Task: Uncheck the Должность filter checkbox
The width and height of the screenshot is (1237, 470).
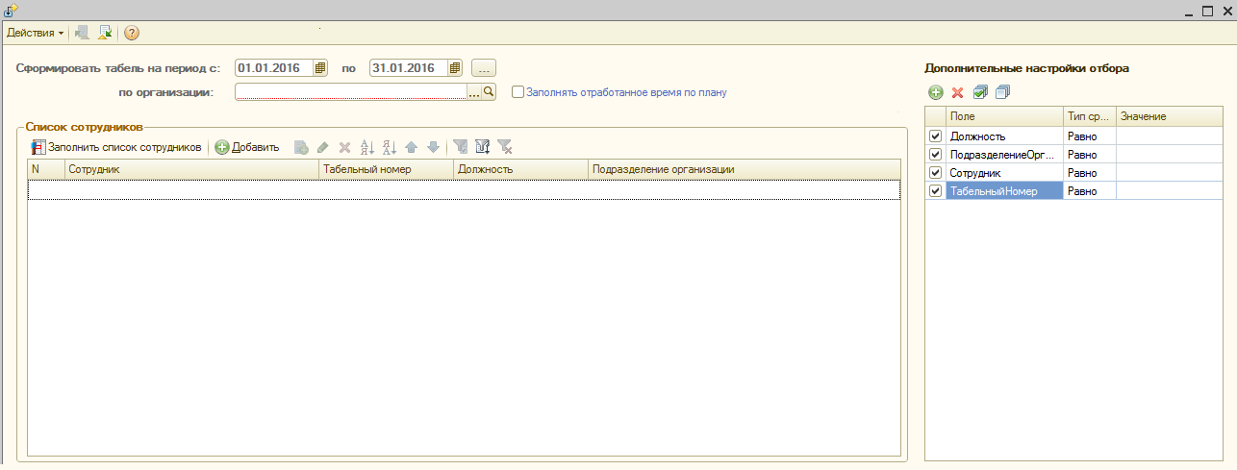Action: pyautogui.click(x=936, y=136)
